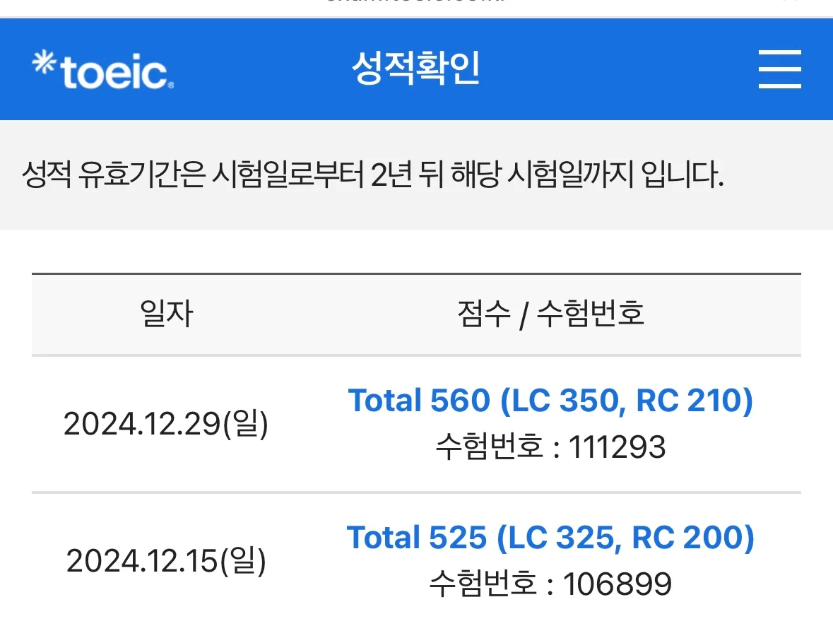Tap the 수험번호 : 111293 text
833x626 pixels.
tap(550, 447)
